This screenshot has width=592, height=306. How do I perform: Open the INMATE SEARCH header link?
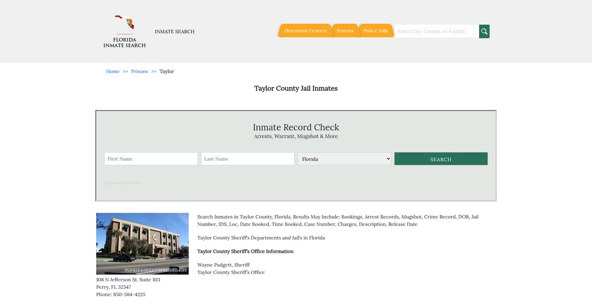[x=175, y=32]
